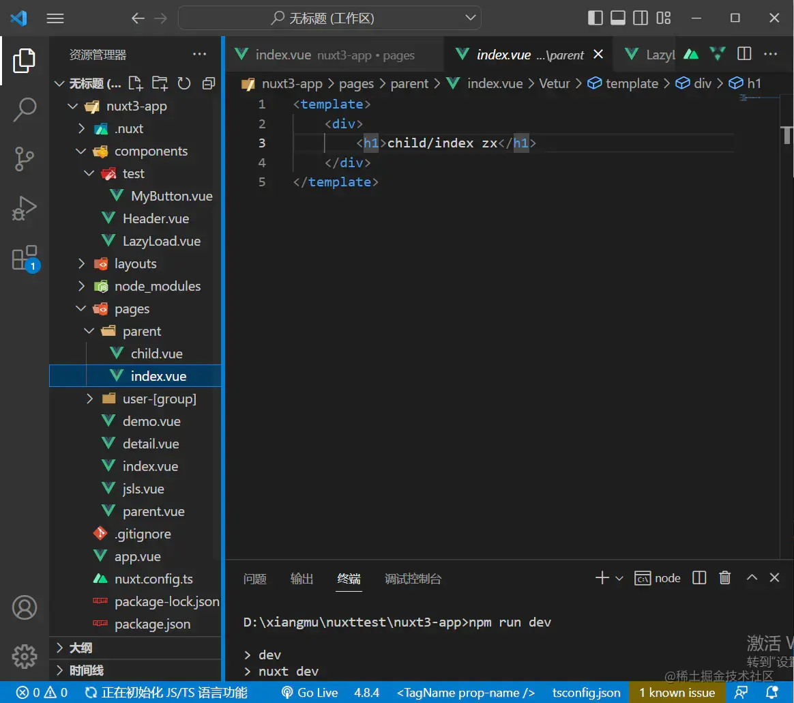Image resolution: width=794 pixels, height=703 pixels.
Task: Kill terminal with the trash icon
Action: point(725,578)
